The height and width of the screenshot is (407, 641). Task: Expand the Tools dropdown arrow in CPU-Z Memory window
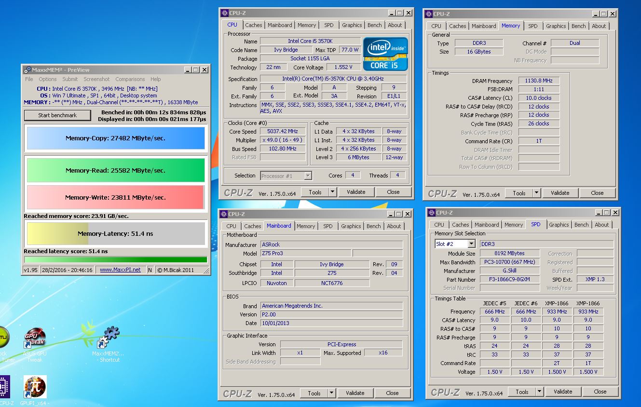536,193
